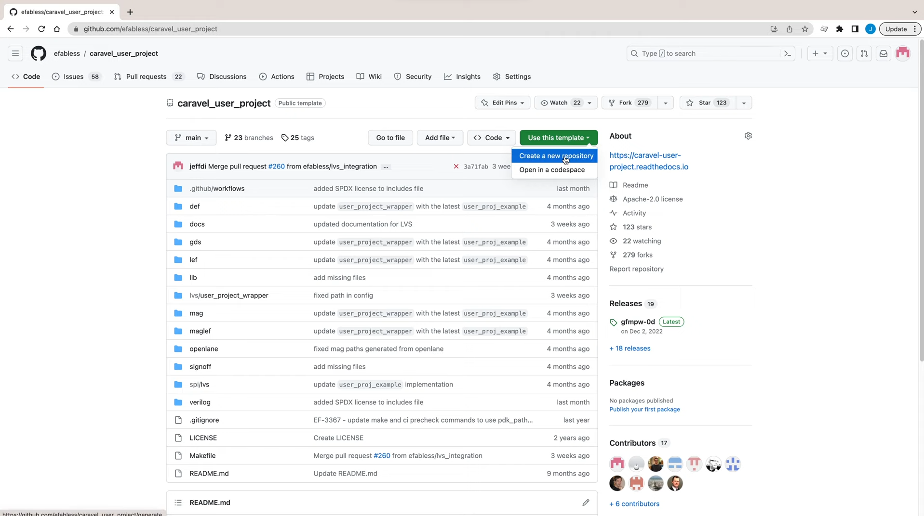Click the browser back arrow
924x516 pixels.
[x=11, y=29]
